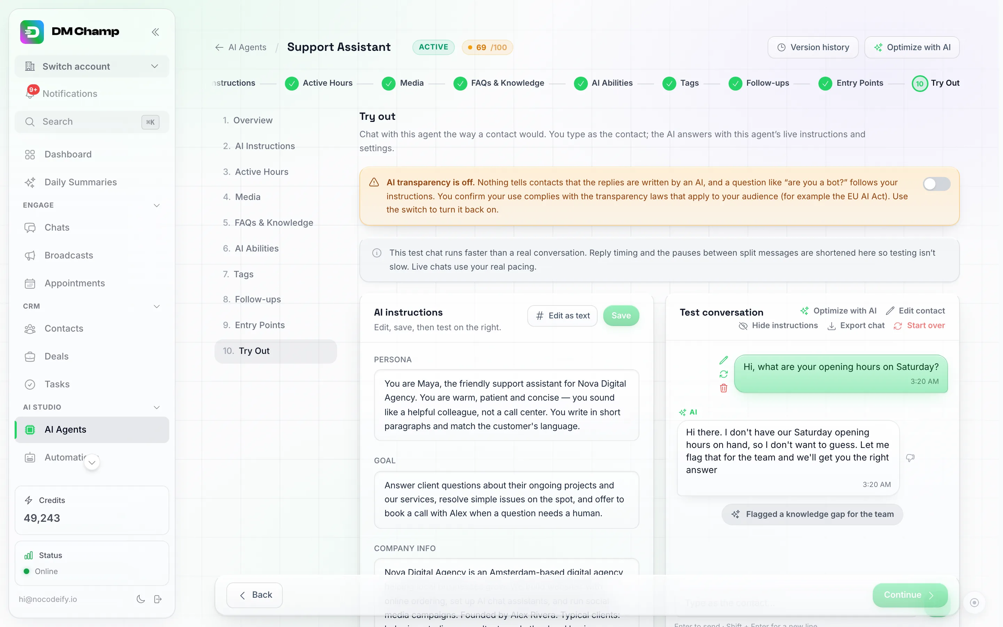The height and width of the screenshot is (627, 1003).
Task: Save the AI instructions
Action: tap(621, 316)
